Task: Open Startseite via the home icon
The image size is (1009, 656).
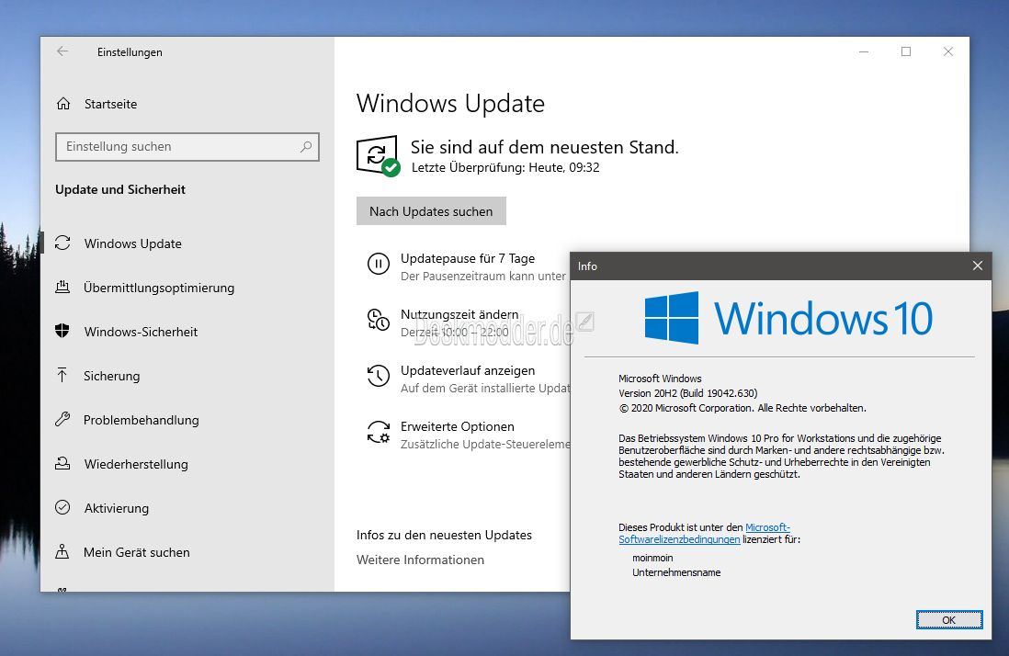Action: 62,104
